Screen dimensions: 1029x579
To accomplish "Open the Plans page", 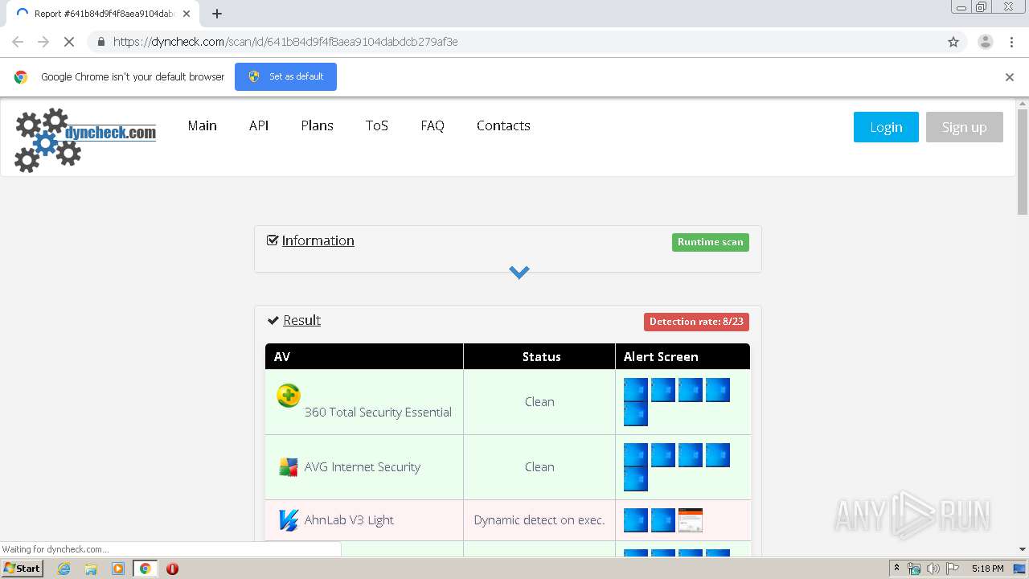I will (x=318, y=125).
